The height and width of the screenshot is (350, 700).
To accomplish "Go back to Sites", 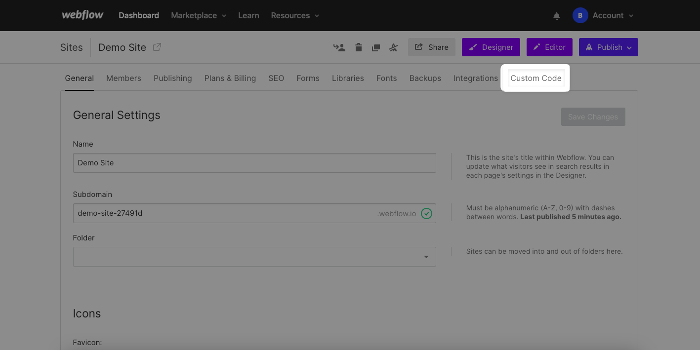I will coord(72,47).
